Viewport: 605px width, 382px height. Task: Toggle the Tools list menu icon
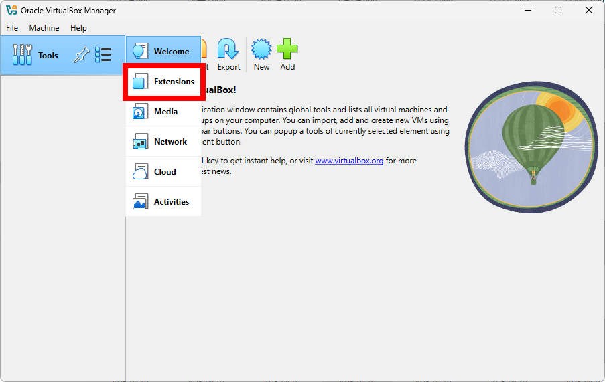point(103,55)
